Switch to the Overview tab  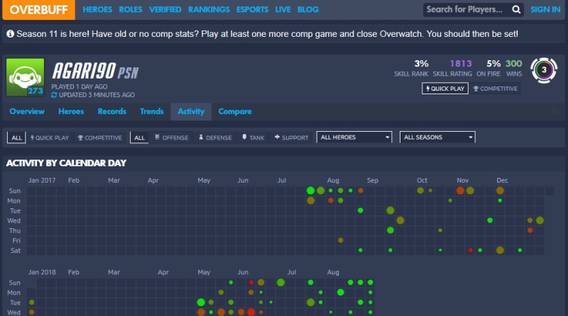tap(27, 111)
